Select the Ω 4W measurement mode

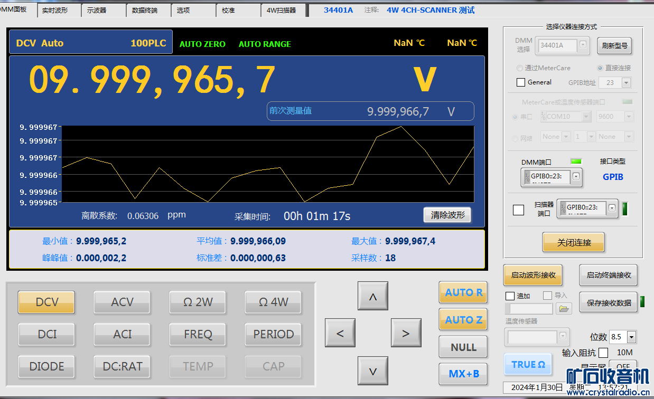273,302
